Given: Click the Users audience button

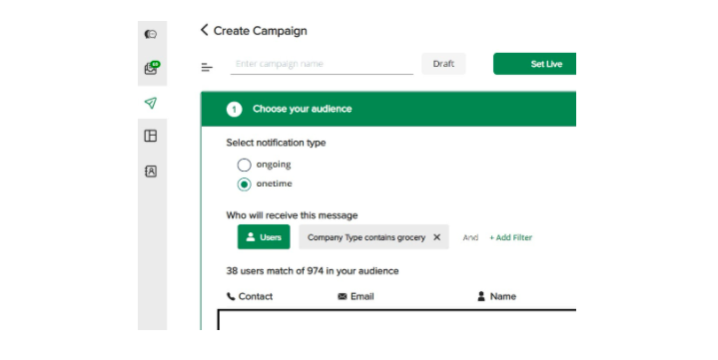Looking at the screenshot, I should tap(264, 237).
